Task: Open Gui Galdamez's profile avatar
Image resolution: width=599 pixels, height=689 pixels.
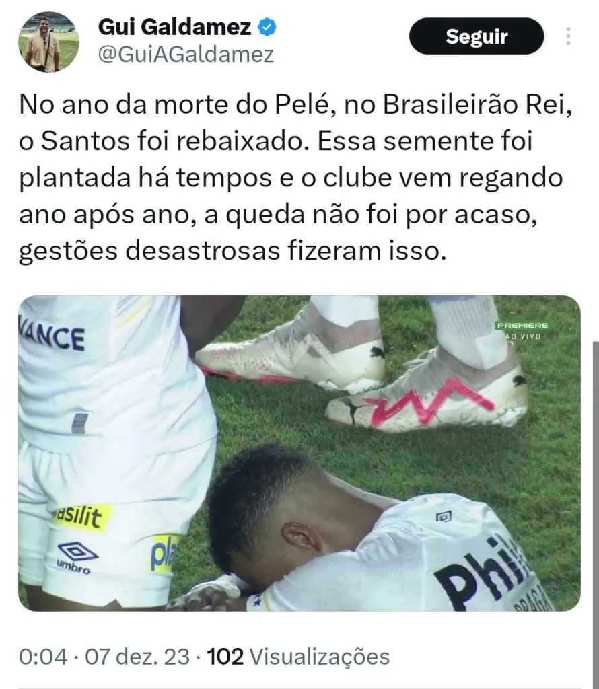Action: tap(48, 42)
